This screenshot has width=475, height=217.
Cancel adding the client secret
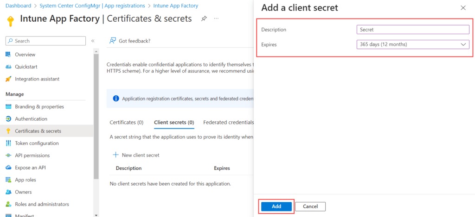tap(310, 206)
